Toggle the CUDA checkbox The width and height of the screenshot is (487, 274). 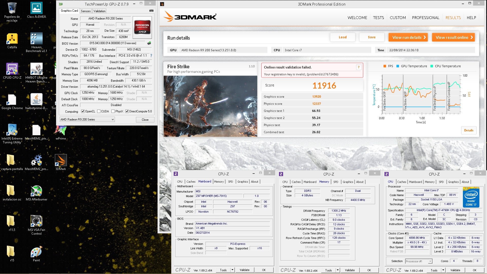pyautogui.click(x=99, y=111)
